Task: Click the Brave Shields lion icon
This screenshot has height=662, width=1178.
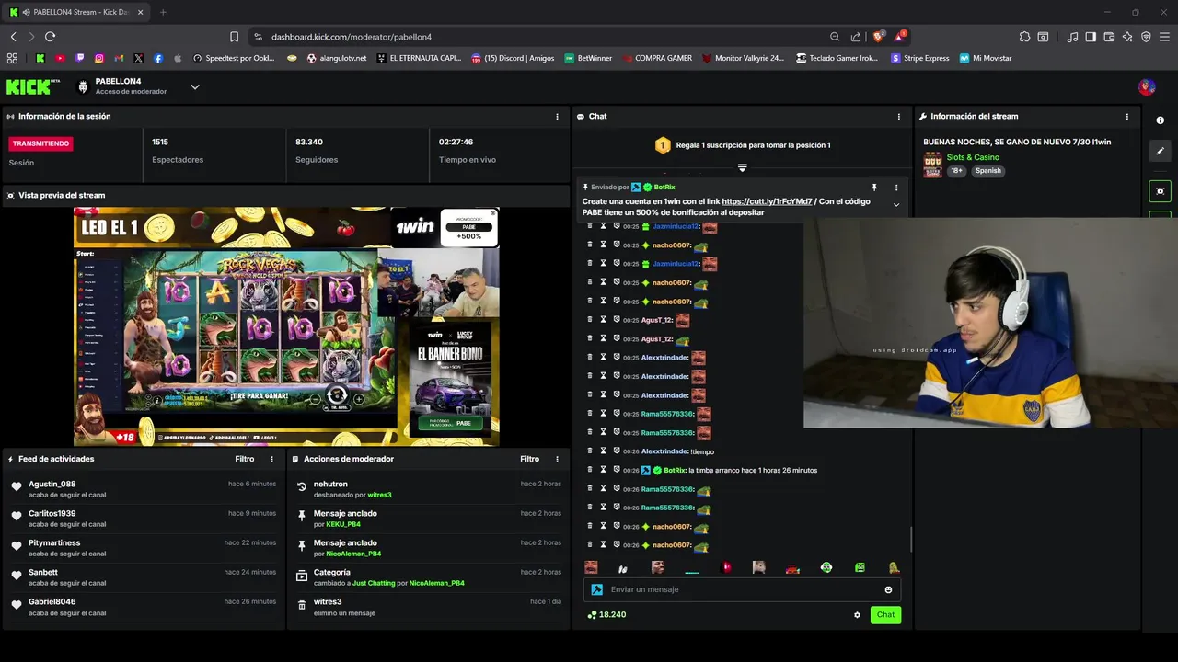Action: pos(878,37)
